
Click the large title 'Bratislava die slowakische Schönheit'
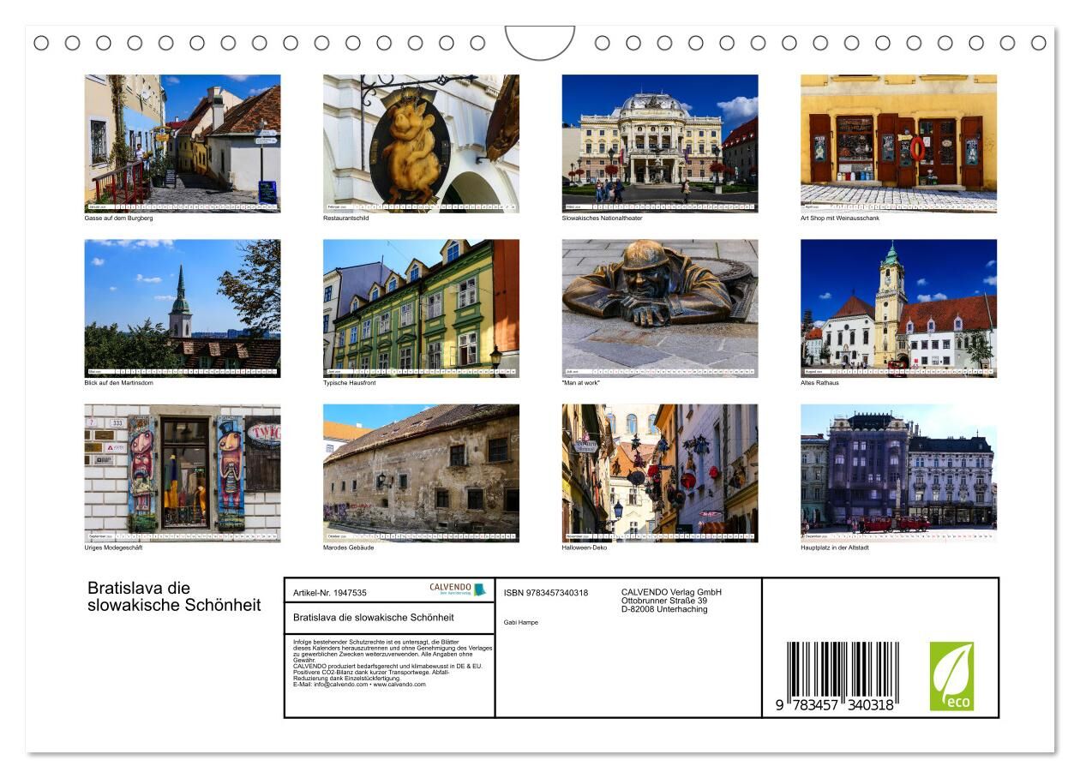[x=174, y=596]
